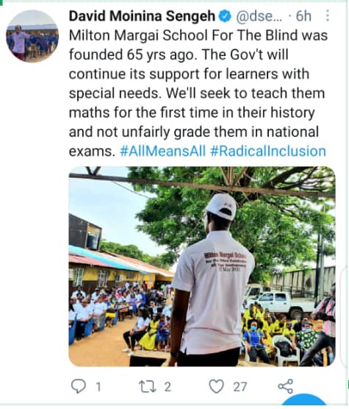Image resolution: width=349 pixels, height=409 pixels.
Task: Like the tweet with the heart icon
Action: point(217,386)
